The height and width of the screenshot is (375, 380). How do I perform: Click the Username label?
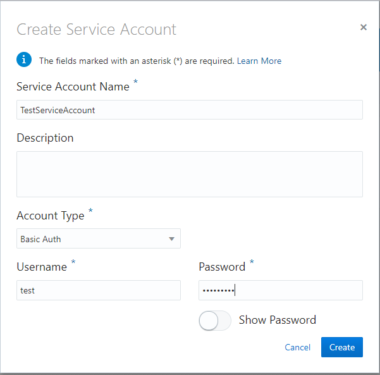click(x=42, y=267)
